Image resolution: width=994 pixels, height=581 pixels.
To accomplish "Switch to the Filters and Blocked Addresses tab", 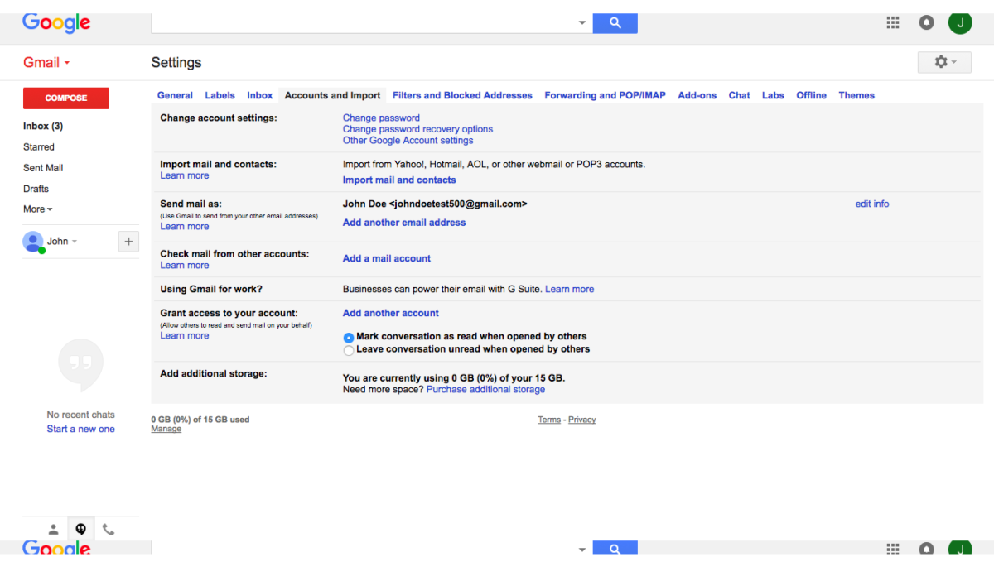I will click(x=462, y=95).
